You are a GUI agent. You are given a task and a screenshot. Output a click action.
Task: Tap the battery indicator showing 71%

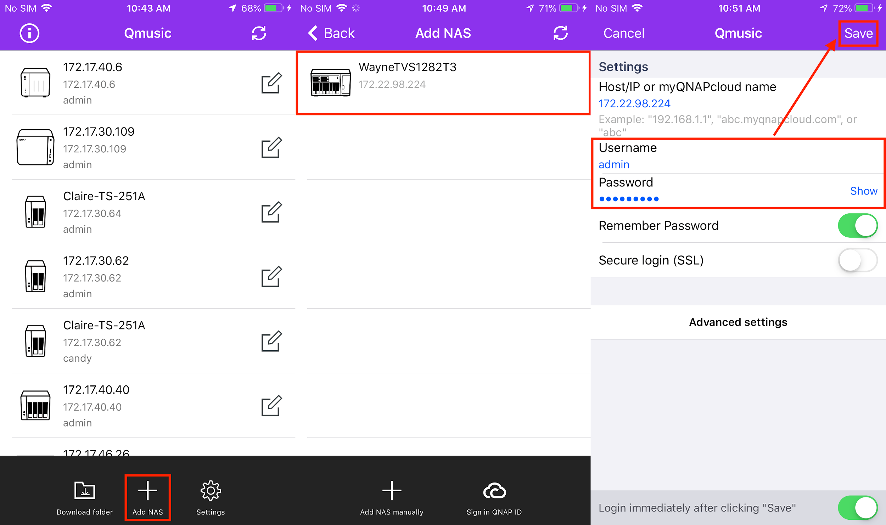point(569,8)
